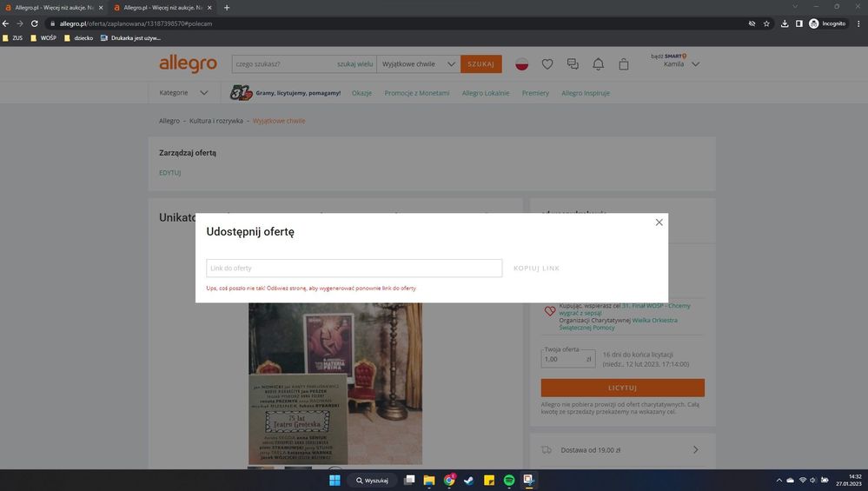Open Spotify from the taskbar
The image size is (868, 491).
[509, 480]
